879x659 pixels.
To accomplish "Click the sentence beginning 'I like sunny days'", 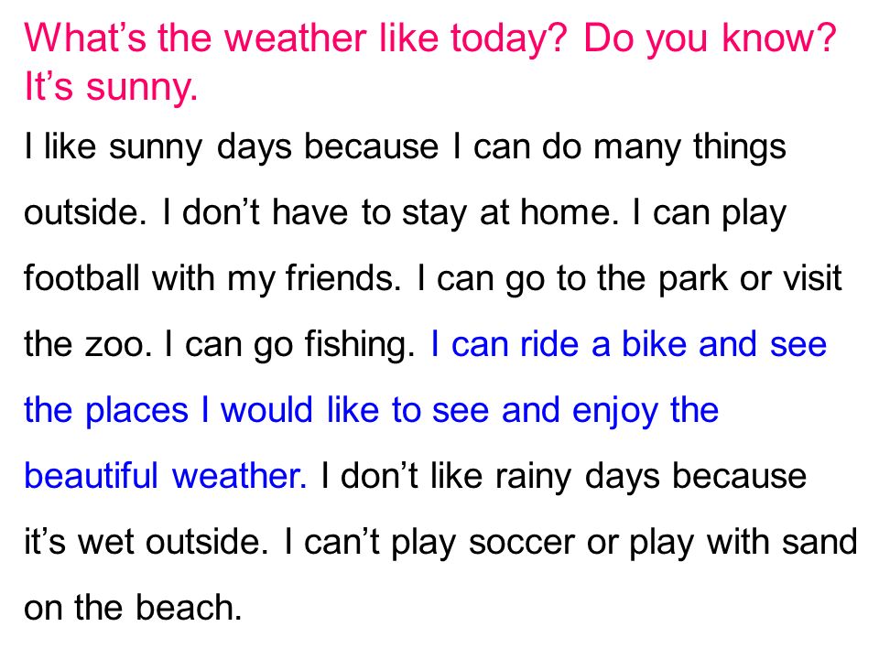I will point(405,148).
